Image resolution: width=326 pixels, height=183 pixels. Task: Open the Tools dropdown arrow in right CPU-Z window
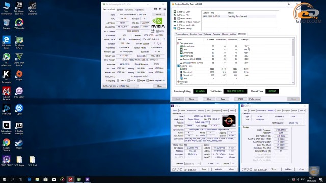(x=280, y=169)
